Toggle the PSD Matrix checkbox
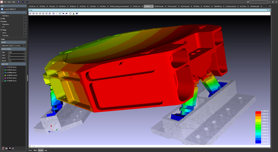The image size is (278, 152). (24, 16)
